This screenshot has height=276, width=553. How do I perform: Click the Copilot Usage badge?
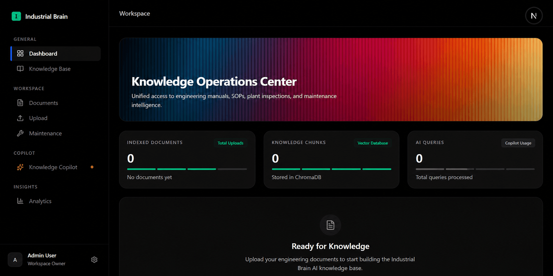click(x=518, y=143)
